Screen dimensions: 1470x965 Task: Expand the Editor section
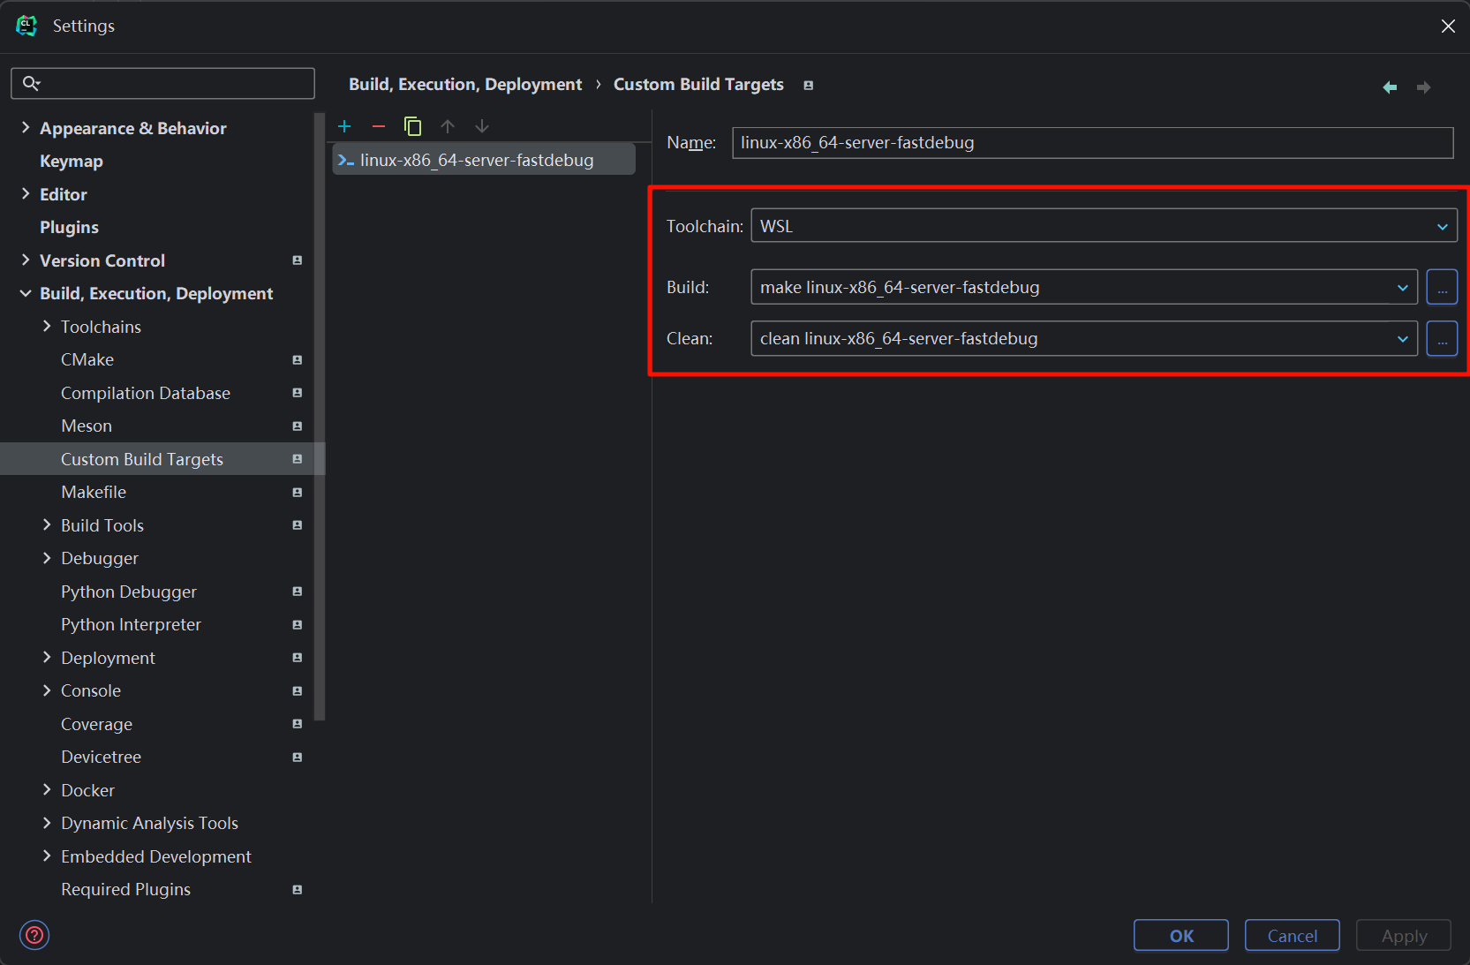[26, 194]
